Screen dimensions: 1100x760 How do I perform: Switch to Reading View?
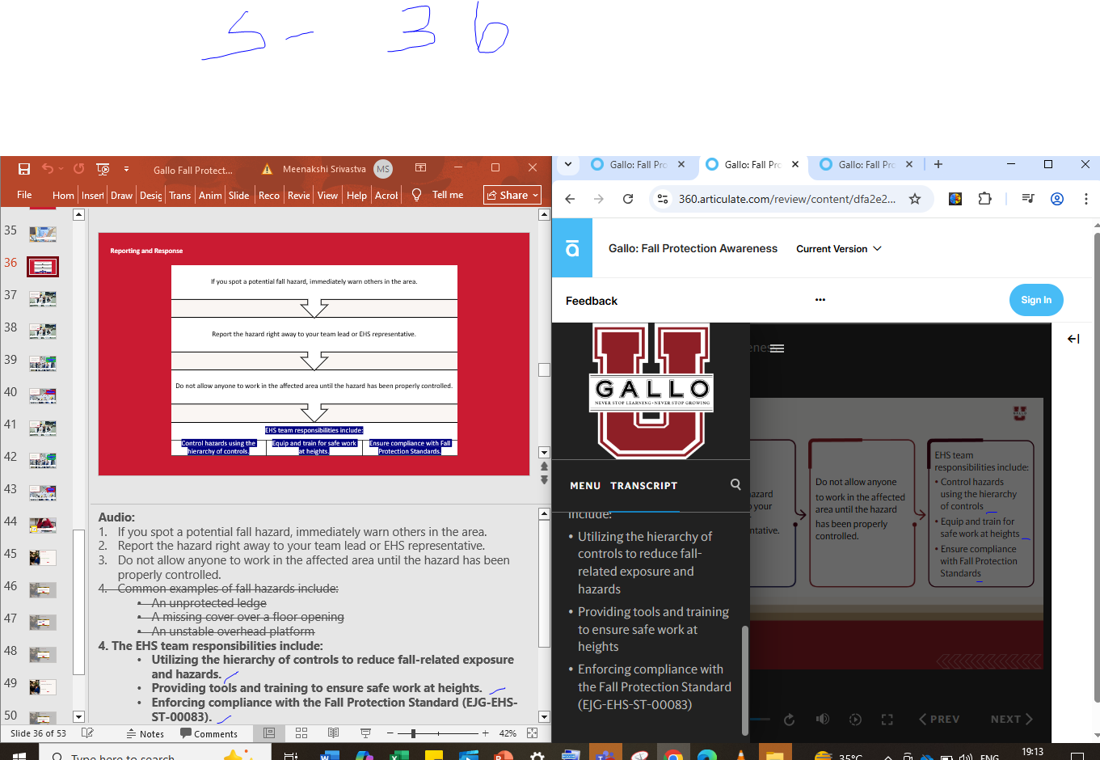[x=333, y=733]
